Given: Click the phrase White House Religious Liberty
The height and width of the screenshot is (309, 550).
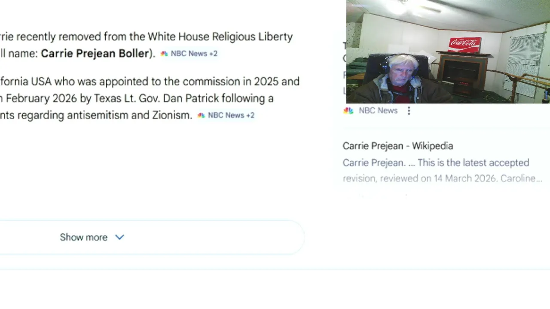Looking at the screenshot, I should click(220, 37).
